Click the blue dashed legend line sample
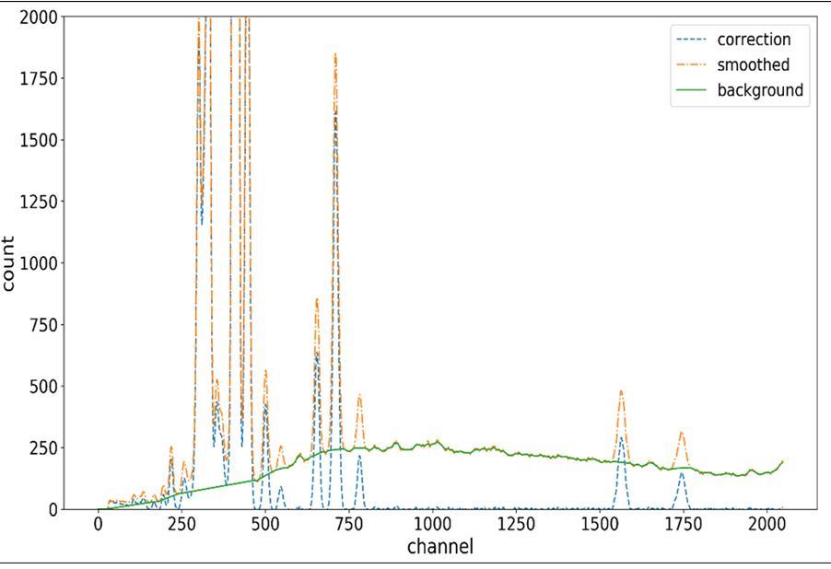 (691, 40)
